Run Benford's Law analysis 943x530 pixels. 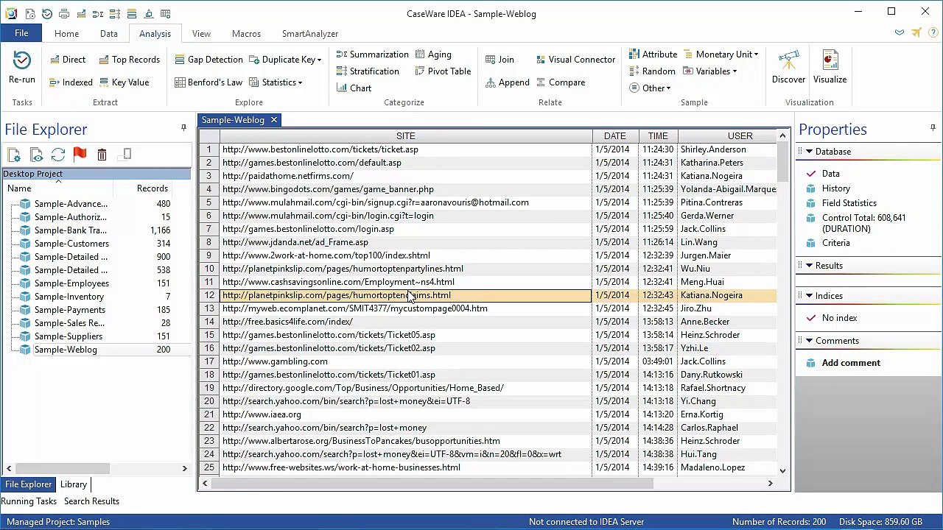[208, 82]
